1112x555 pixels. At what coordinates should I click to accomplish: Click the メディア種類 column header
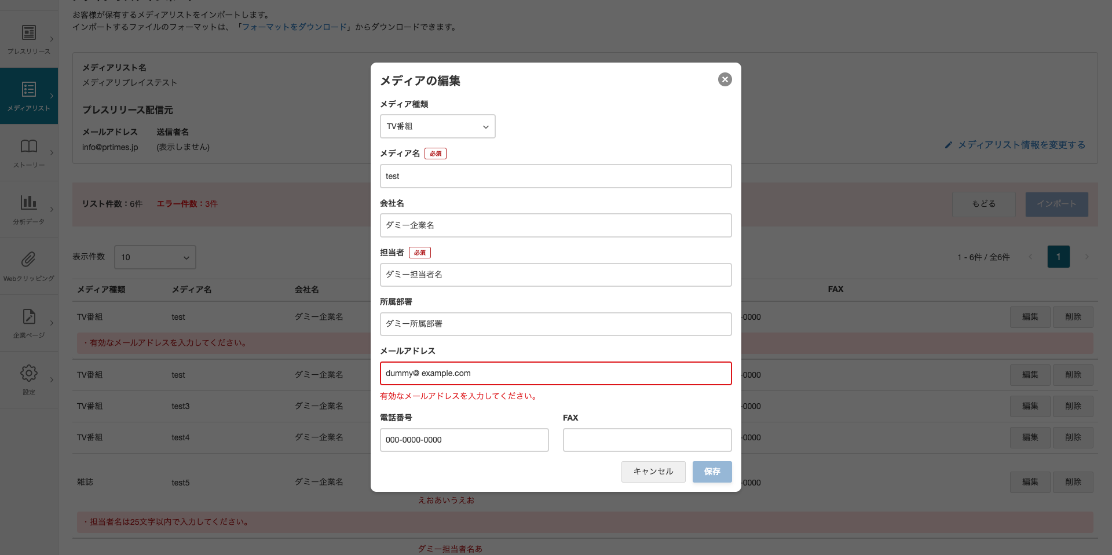(101, 290)
